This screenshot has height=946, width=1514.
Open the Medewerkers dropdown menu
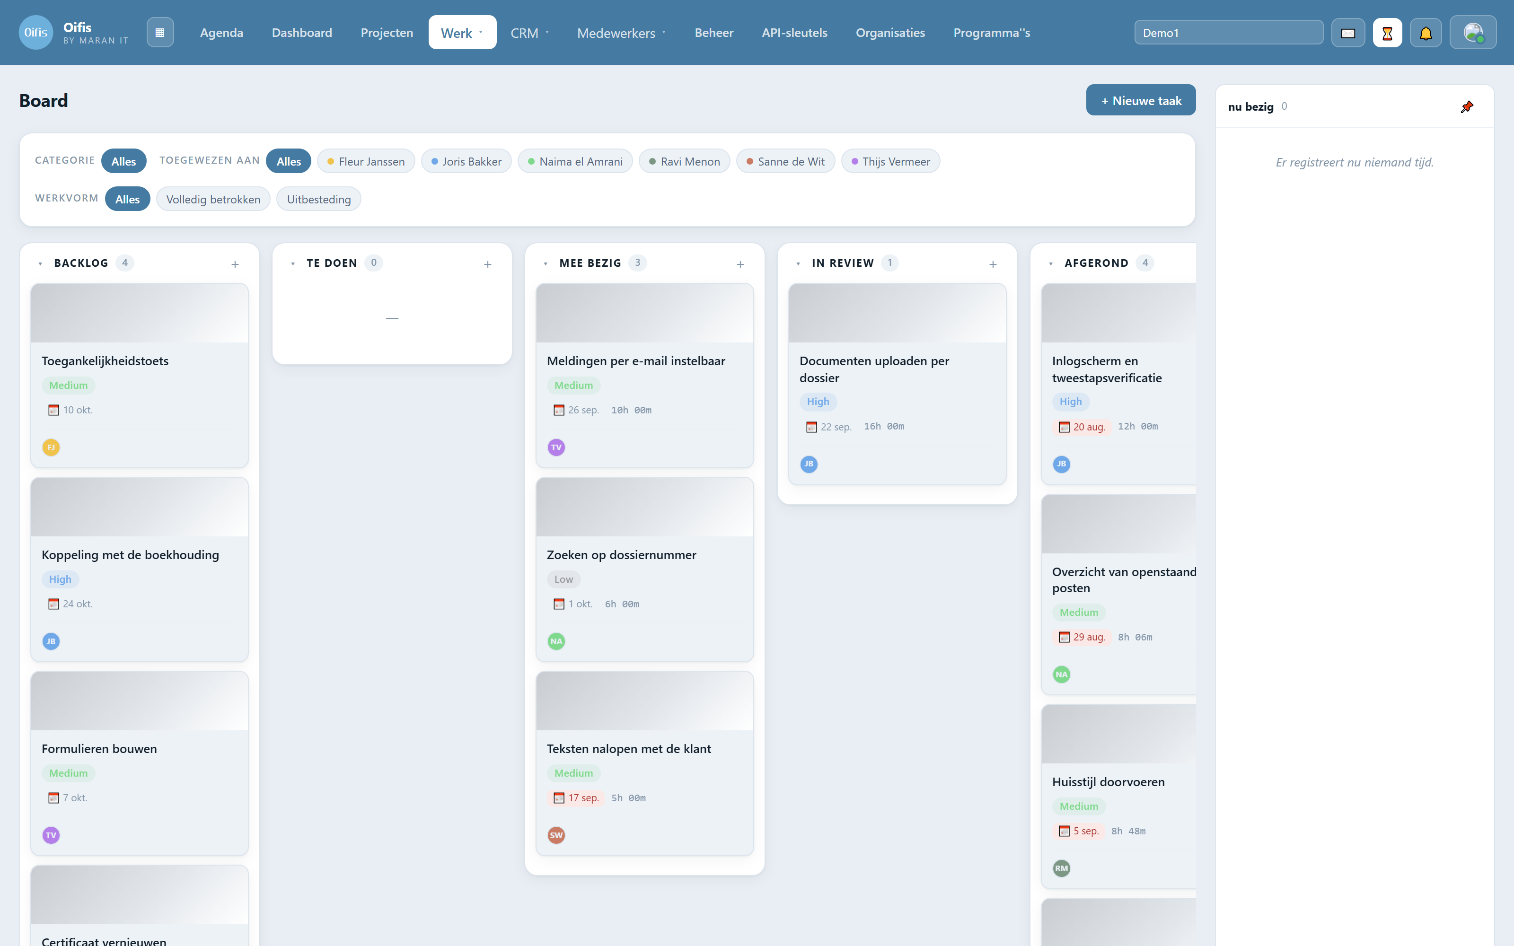621,33
